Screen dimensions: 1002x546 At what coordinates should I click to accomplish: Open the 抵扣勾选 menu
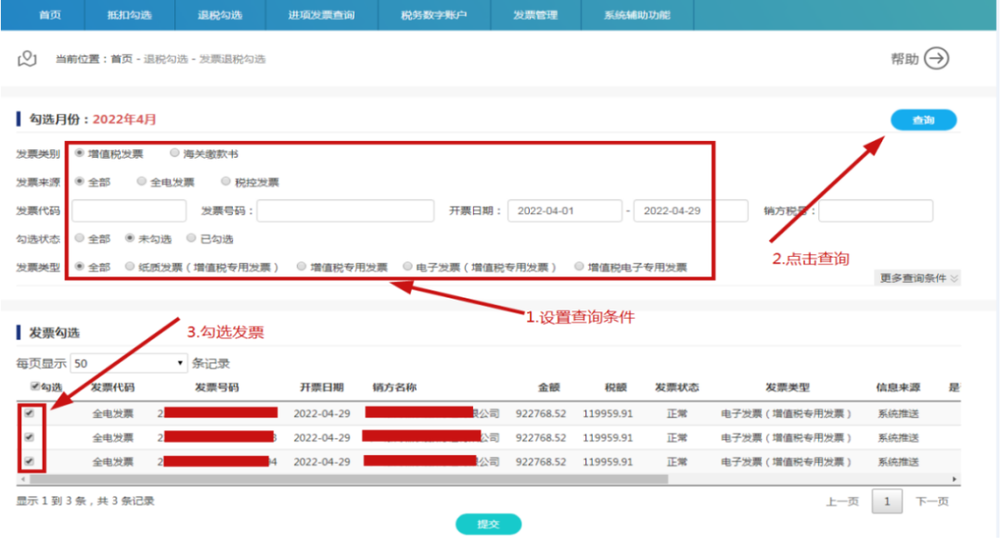[x=129, y=15]
